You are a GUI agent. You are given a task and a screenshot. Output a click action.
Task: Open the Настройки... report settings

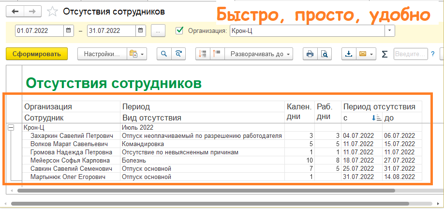click(102, 54)
